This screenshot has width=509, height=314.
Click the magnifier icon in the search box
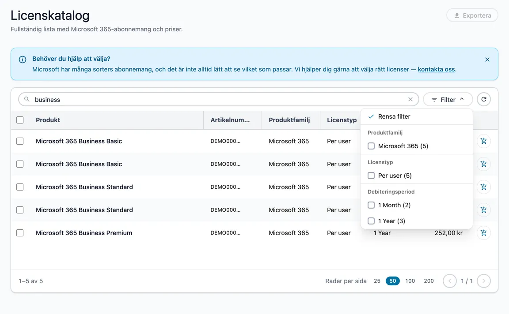pos(27,99)
